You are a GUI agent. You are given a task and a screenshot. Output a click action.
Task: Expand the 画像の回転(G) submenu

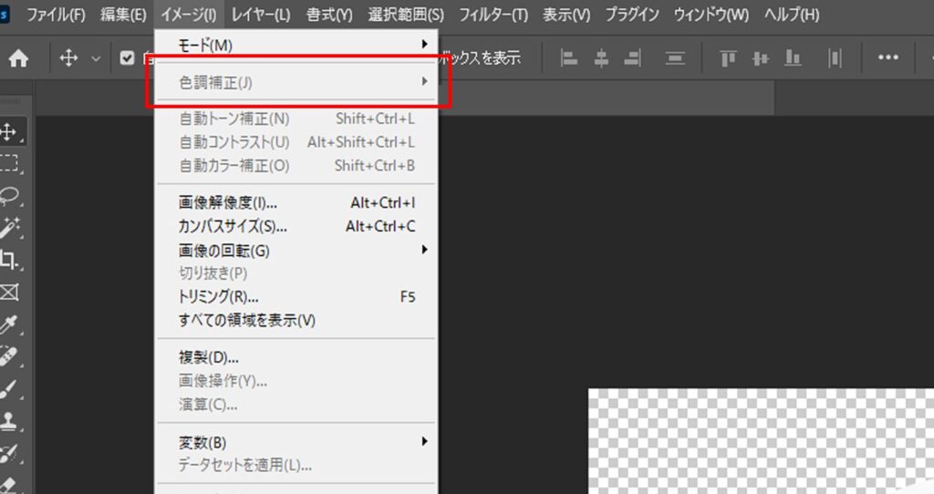coord(296,250)
